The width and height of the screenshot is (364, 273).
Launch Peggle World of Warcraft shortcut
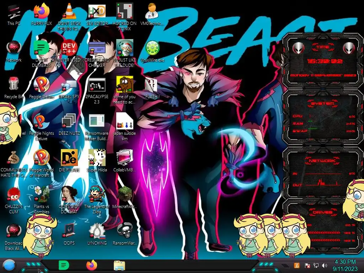pyautogui.click(x=41, y=164)
